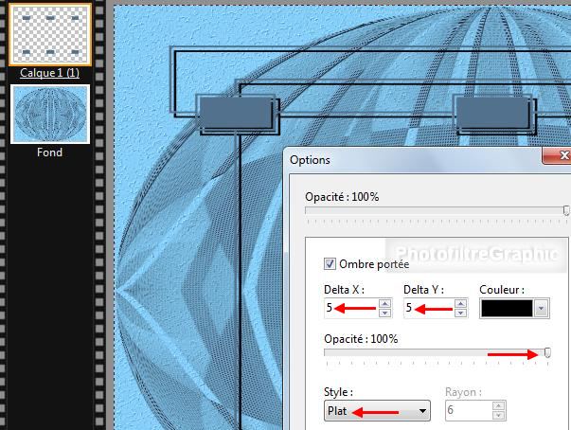This screenshot has width=571, height=430.
Task: Click the shadow Opacité slider handle
Action: pos(547,353)
